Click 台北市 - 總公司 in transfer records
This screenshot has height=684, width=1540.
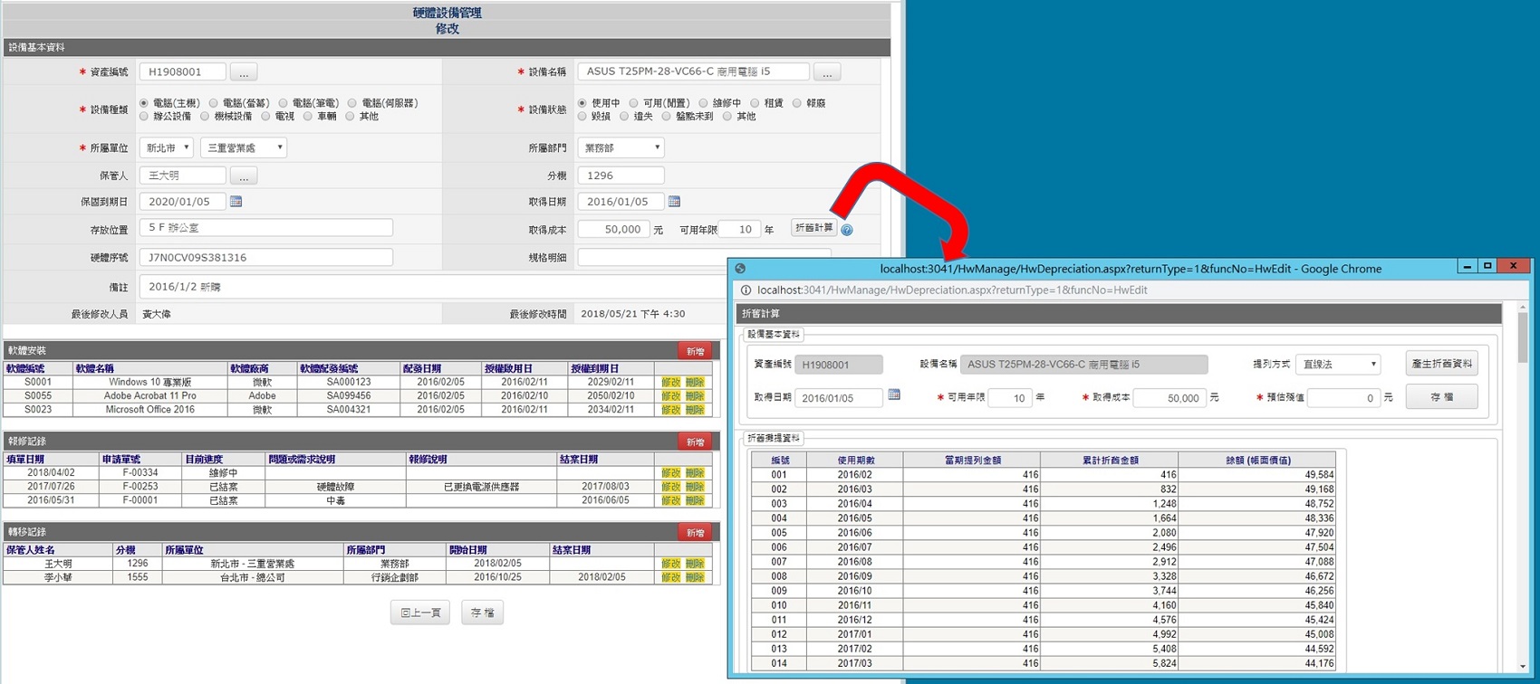click(252, 577)
